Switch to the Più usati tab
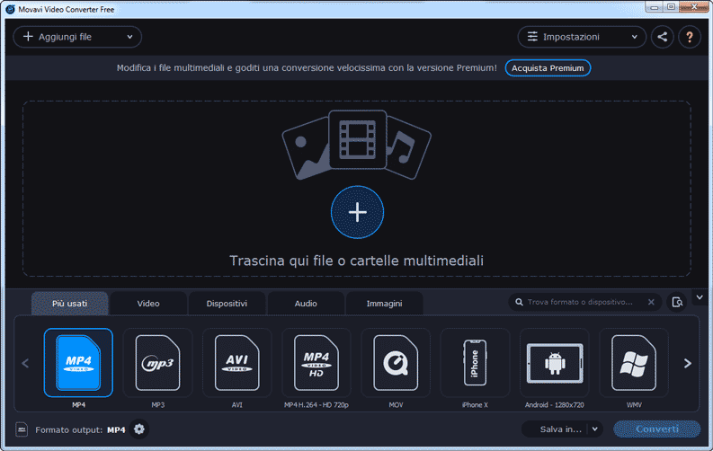Viewport: 713px width, 451px height. [69, 304]
